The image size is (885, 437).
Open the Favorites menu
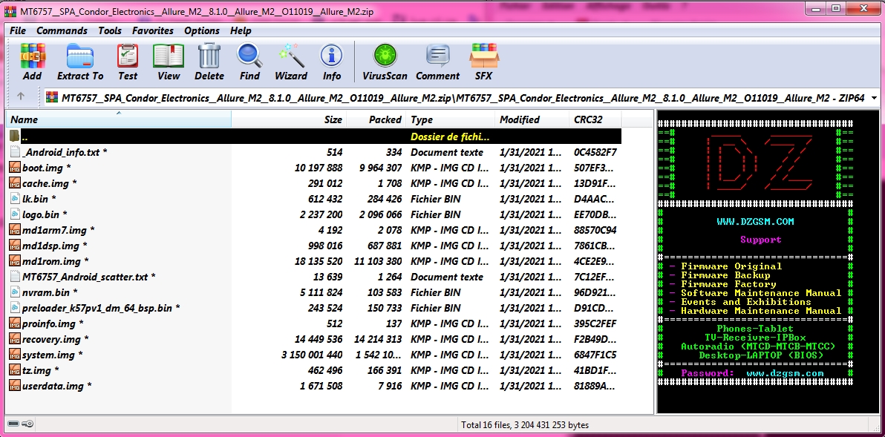click(x=153, y=30)
